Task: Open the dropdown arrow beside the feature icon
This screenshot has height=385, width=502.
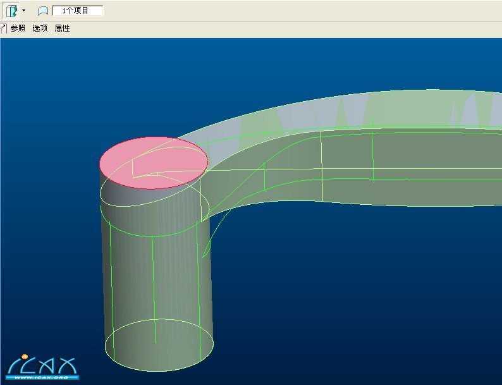Action: tap(23, 11)
